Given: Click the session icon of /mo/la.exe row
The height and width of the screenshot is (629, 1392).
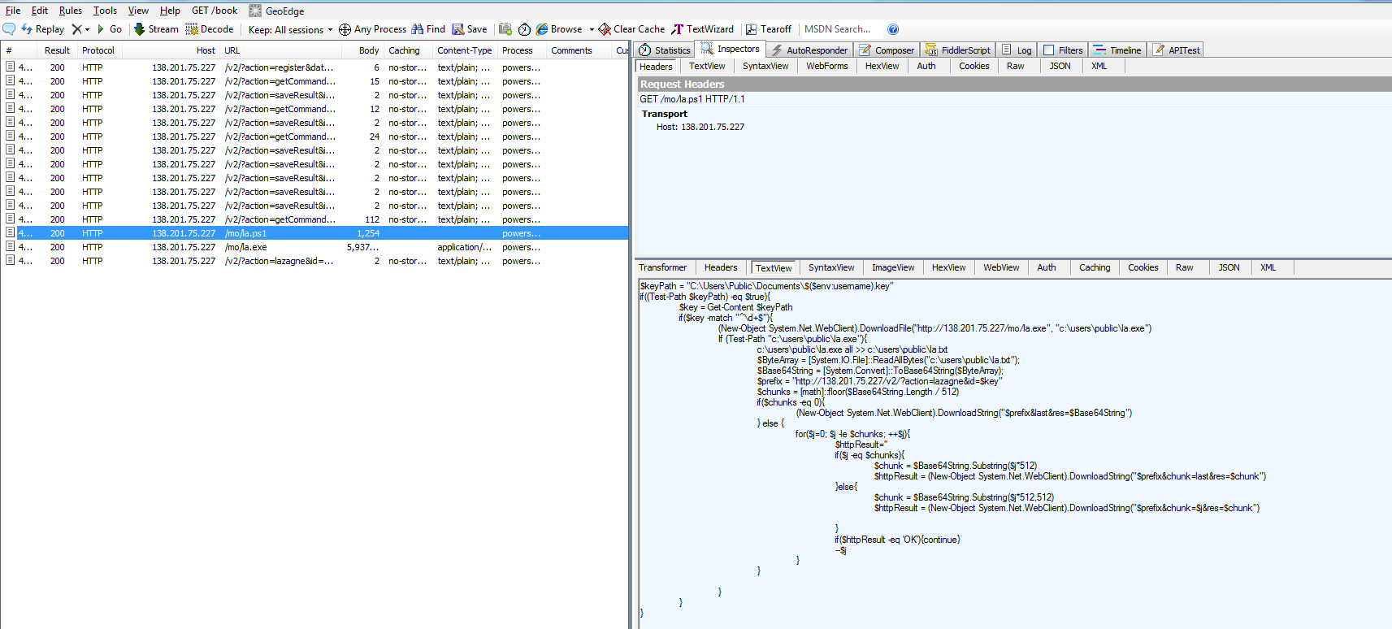Looking at the screenshot, I should click(x=11, y=247).
